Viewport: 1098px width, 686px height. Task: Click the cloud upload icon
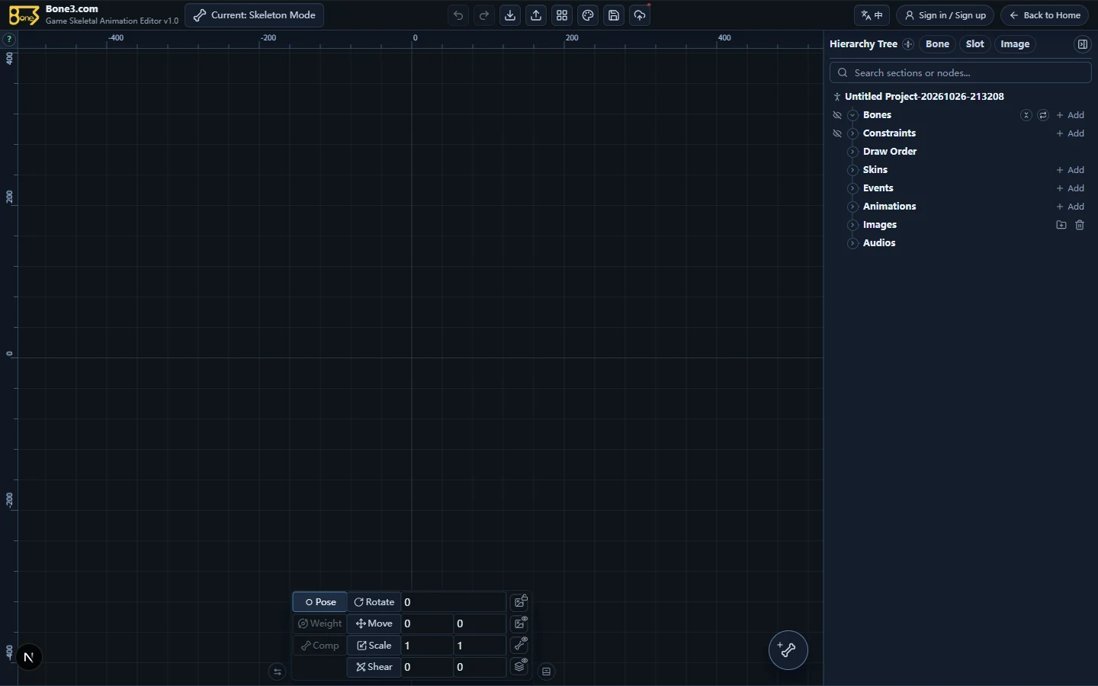pos(640,15)
